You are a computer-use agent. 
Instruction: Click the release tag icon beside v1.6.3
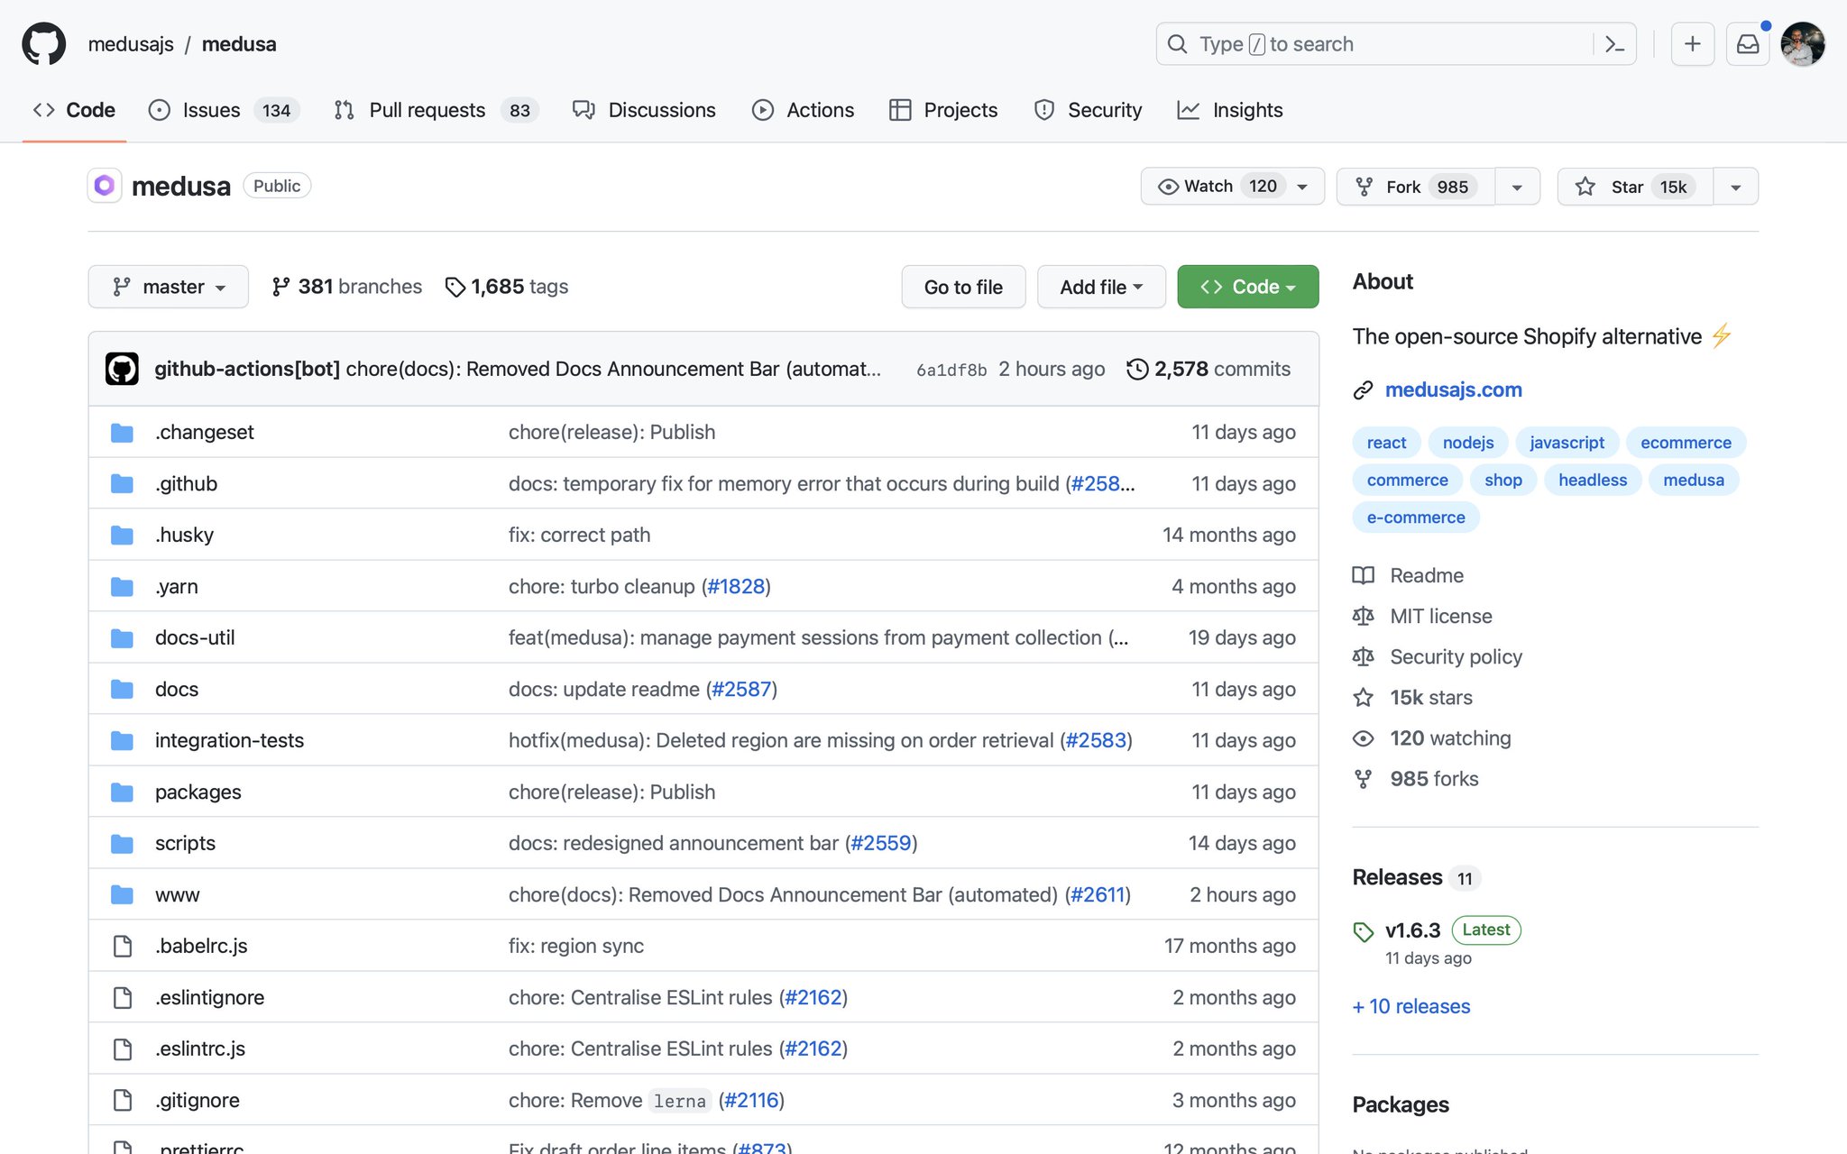coord(1362,930)
